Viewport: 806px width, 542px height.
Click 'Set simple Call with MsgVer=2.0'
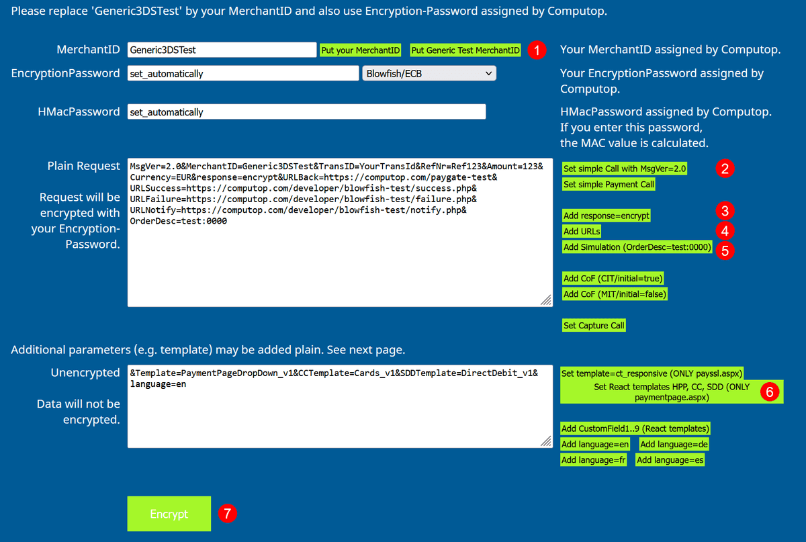625,169
